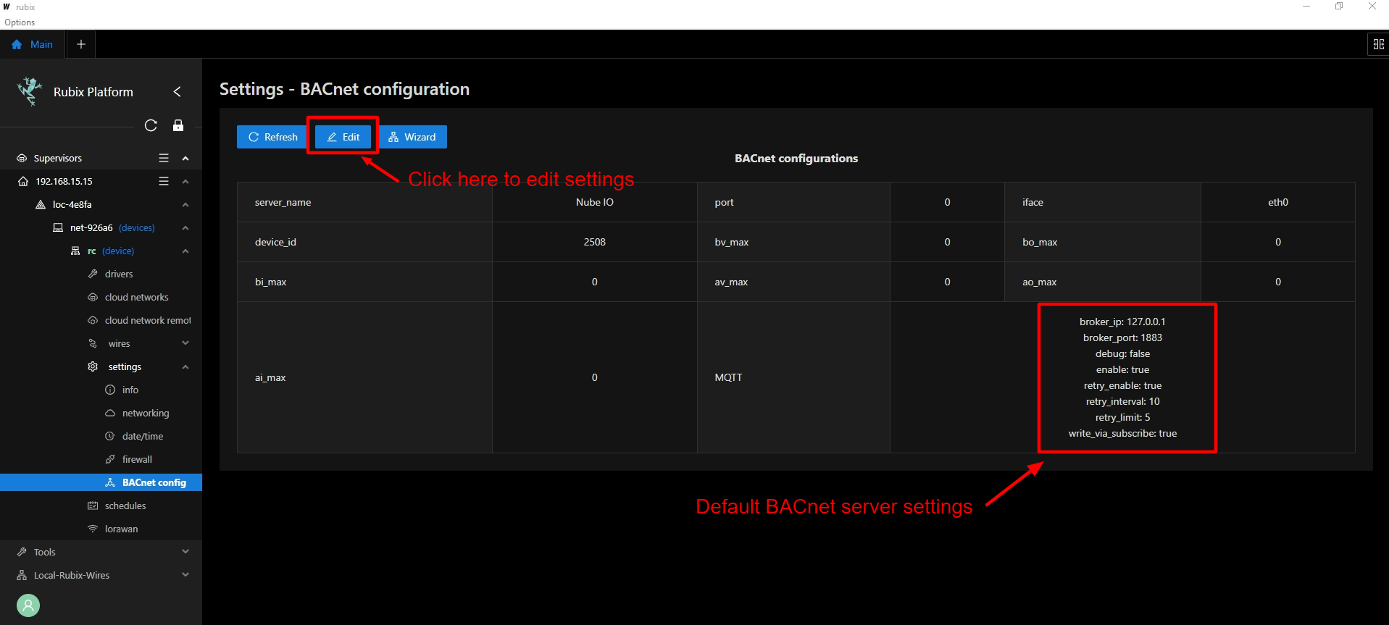Viewport: 1389px width, 625px height.
Task: Collapse the loc-4e8fa location node
Action: tap(185, 204)
